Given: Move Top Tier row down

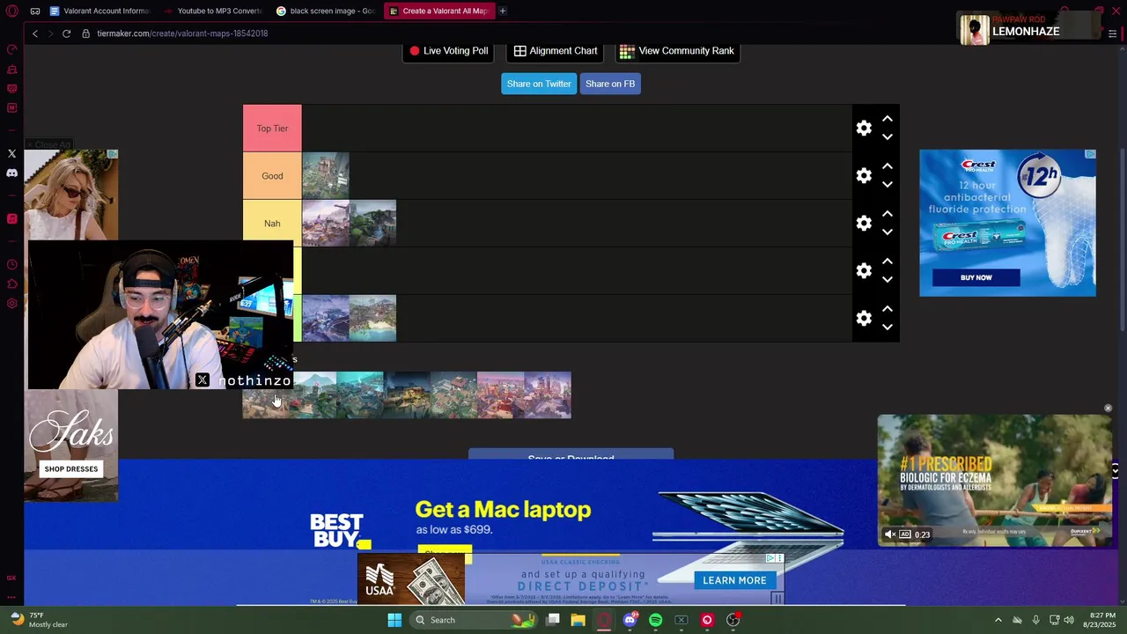Looking at the screenshot, I should coord(888,137).
